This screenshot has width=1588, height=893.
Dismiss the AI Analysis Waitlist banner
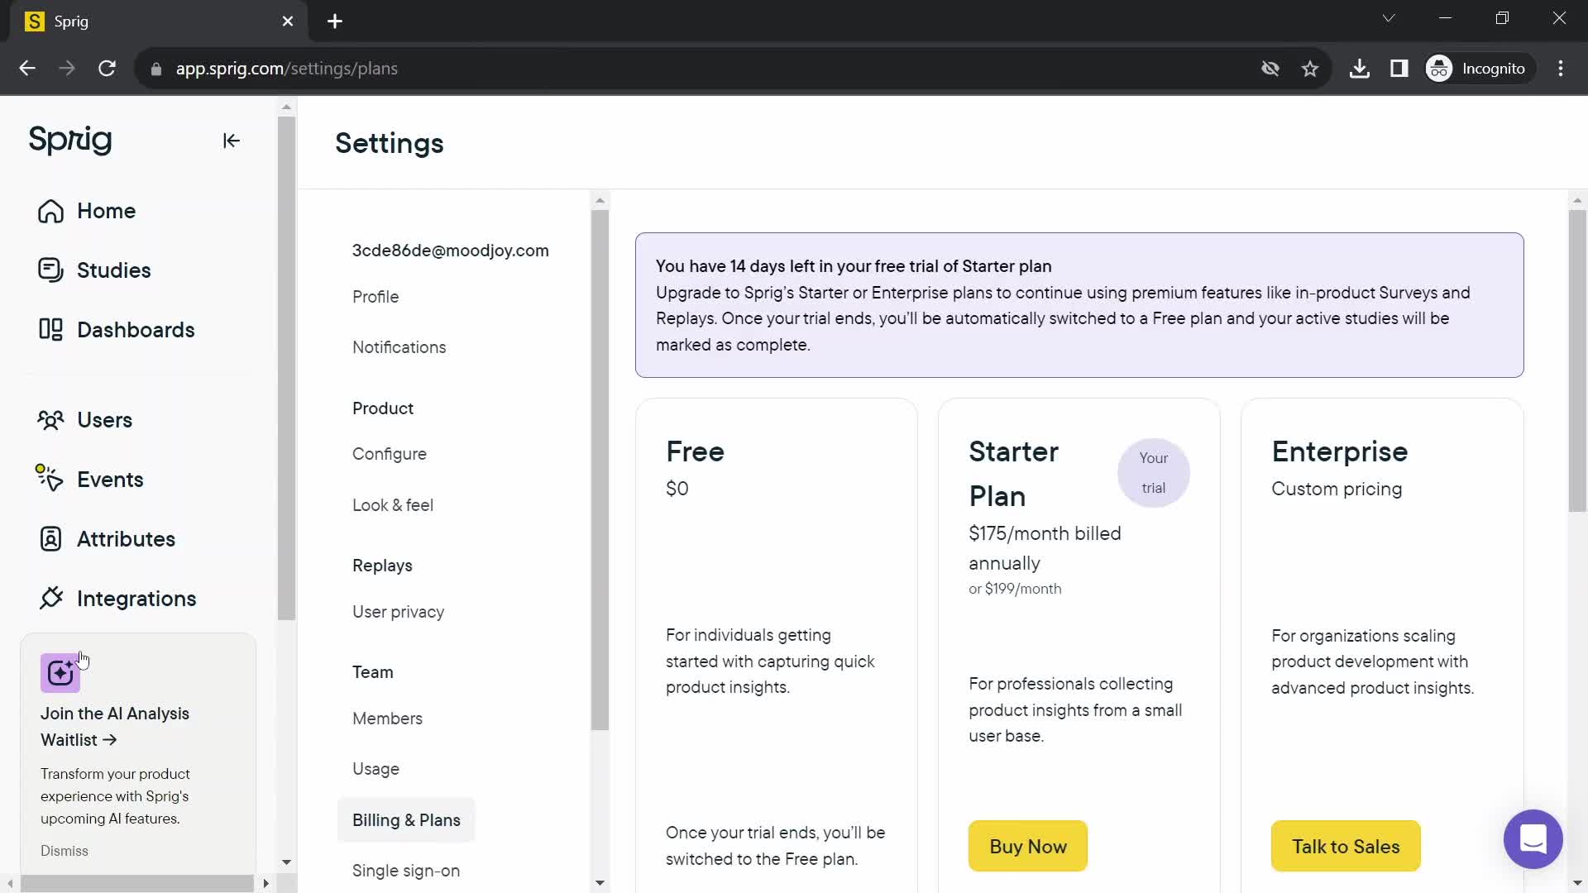click(x=62, y=851)
